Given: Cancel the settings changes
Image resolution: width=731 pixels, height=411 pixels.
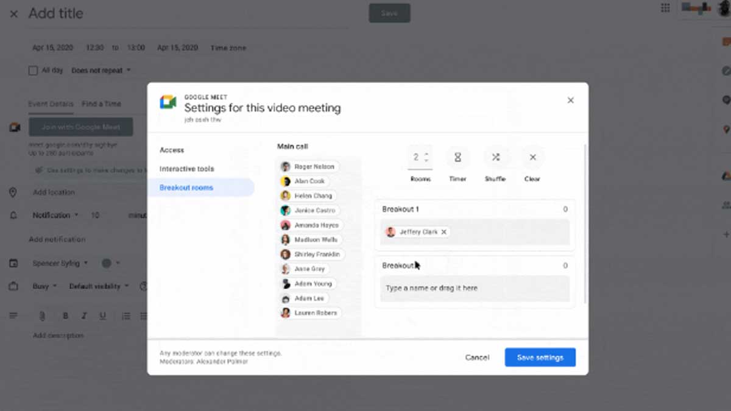Looking at the screenshot, I should coord(477,357).
